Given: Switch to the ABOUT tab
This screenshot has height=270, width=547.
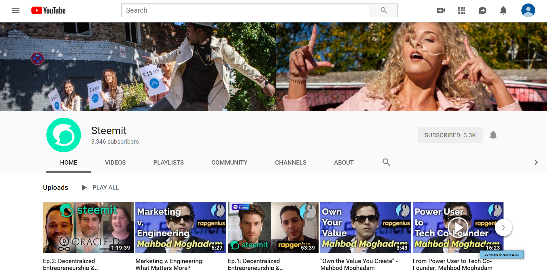Looking at the screenshot, I should (x=344, y=163).
